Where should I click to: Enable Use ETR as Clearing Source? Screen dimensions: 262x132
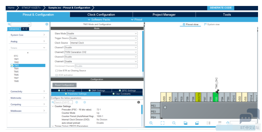[x=57, y=71]
